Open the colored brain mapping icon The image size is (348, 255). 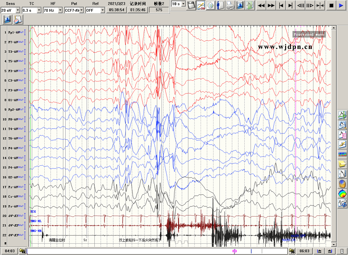[x=342, y=193]
